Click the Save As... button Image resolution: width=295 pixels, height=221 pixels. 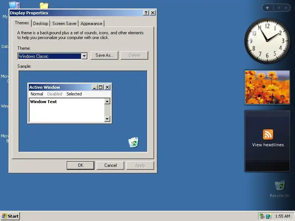pyautogui.click(x=104, y=55)
